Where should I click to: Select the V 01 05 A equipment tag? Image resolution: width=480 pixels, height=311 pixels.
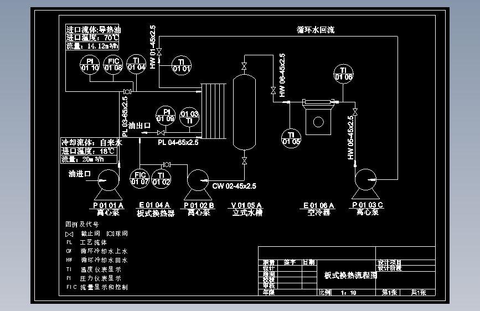point(246,205)
